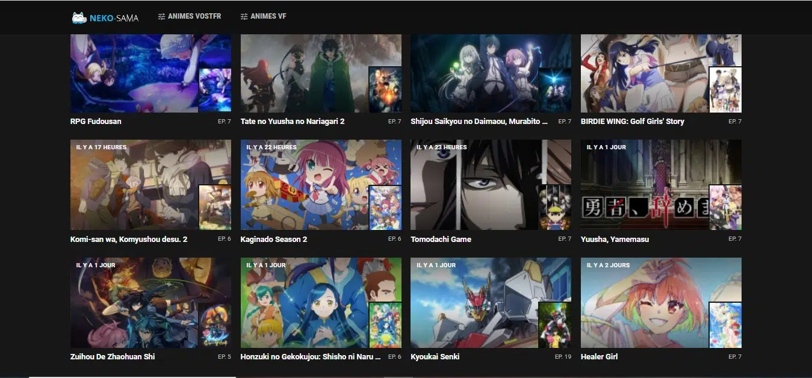Click EP. 7 label of Shijou Saikyou no Daimaou
Image resolution: width=812 pixels, height=378 pixels.
[x=565, y=122]
